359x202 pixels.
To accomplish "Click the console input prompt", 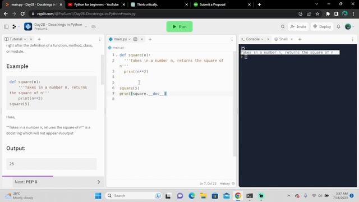I will [x=246, y=57].
